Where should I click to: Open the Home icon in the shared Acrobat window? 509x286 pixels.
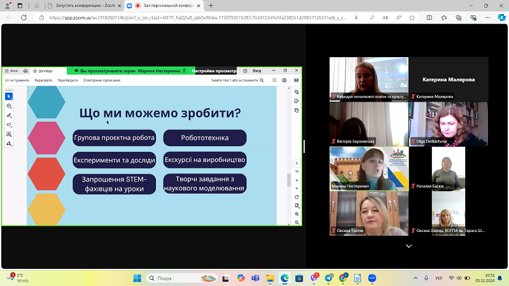point(25,71)
